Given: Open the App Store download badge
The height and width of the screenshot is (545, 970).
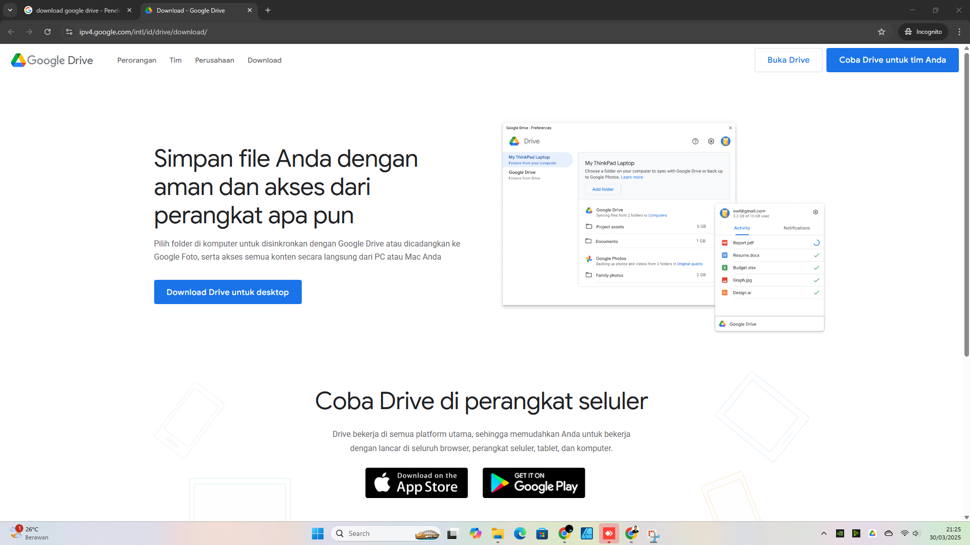Looking at the screenshot, I should (x=417, y=483).
